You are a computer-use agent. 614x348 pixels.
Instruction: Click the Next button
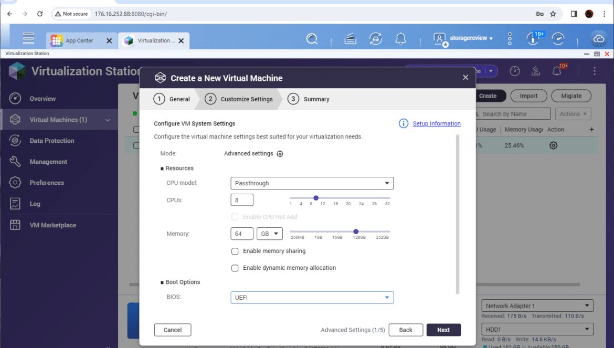coord(443,330)
